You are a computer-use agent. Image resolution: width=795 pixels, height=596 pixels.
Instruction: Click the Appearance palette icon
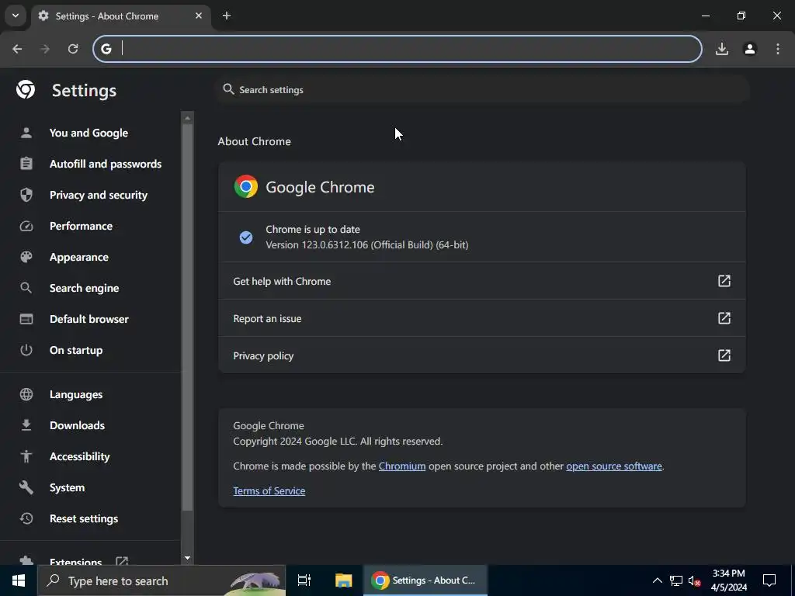pyautogui.click(x=26, y=257)
